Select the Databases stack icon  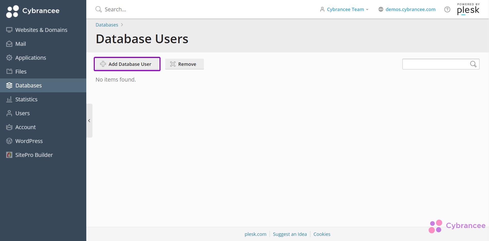point(9,85)
